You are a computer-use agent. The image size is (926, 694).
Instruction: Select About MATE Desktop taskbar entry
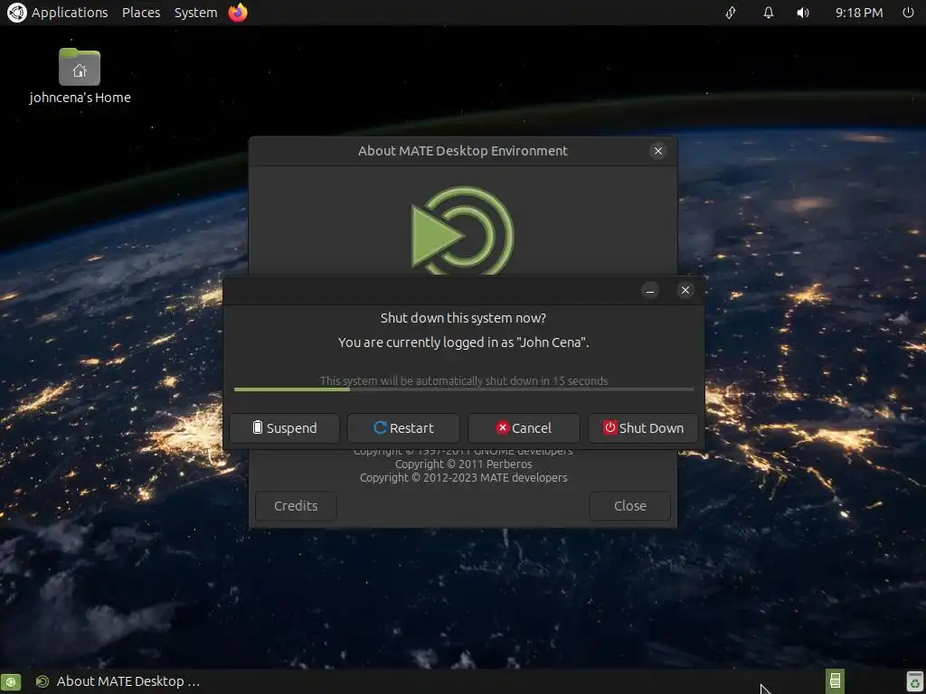pyautogui.click(x=118, y=681)
